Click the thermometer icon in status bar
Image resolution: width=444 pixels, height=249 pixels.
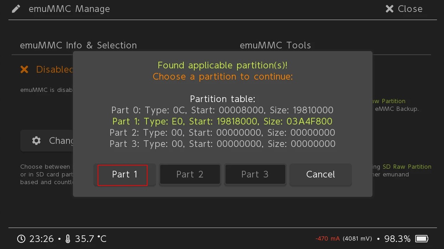coord(68,239)
